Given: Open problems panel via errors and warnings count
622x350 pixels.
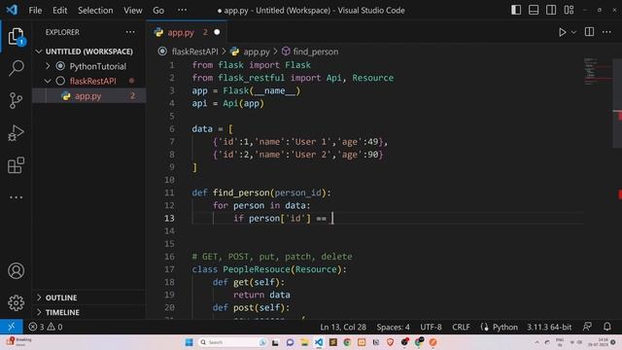Looking at the screenshot, I should [x=46, y=327].
